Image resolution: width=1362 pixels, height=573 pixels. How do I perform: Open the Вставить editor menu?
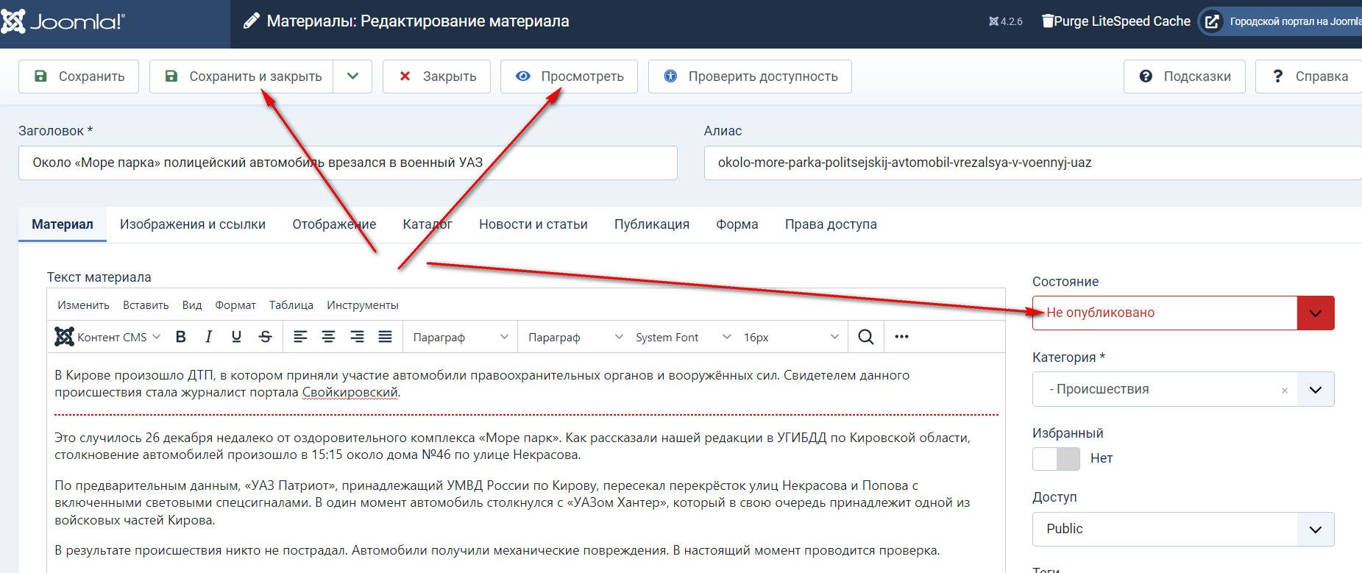tap(146, 305)
